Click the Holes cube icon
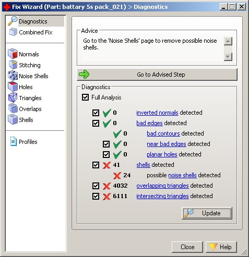 [13, 87]
